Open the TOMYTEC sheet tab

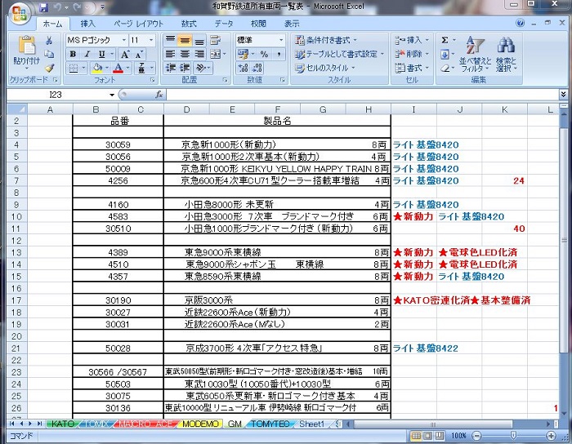click(x=270, y=424)
